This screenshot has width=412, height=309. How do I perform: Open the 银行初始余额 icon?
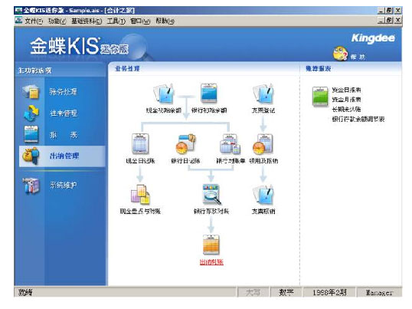click(x=209, y=94)
